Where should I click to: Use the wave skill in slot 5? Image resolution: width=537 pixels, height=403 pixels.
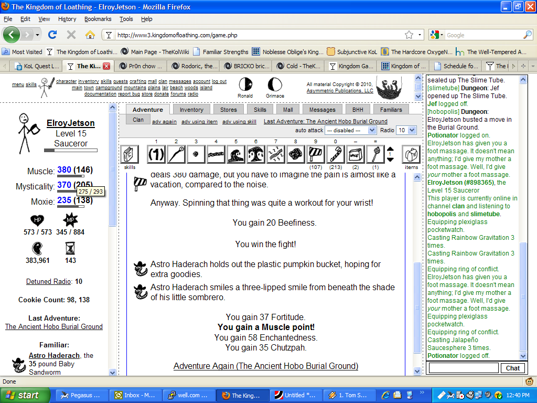point(236,154)
